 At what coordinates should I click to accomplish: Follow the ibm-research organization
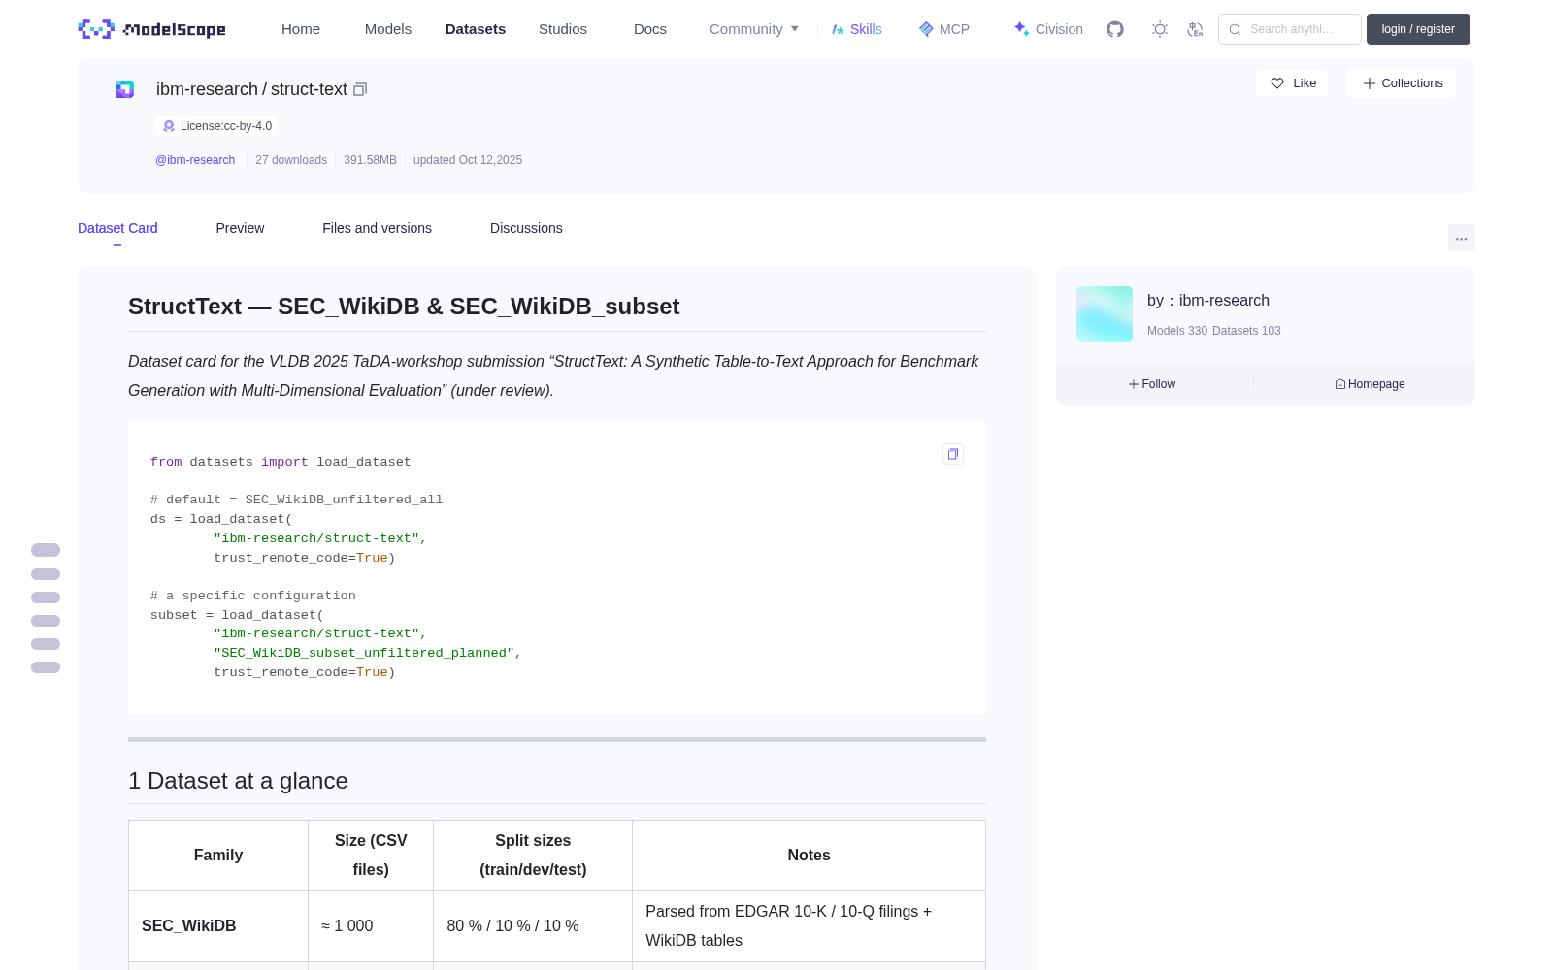point(1152,384)
